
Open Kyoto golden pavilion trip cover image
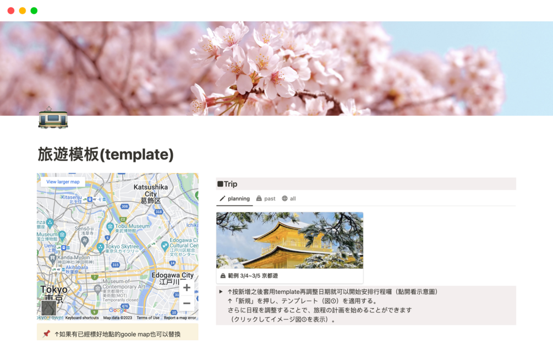(x=289, y=240)
